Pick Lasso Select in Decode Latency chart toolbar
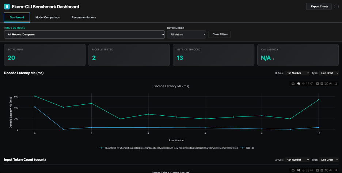 (312, 84)
